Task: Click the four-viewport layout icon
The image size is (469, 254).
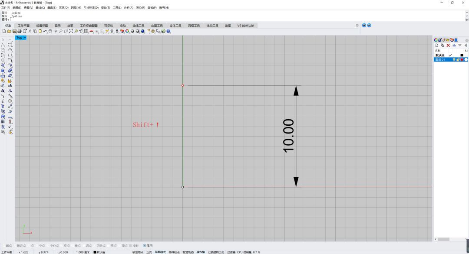Action: click(x=86, y=31)
